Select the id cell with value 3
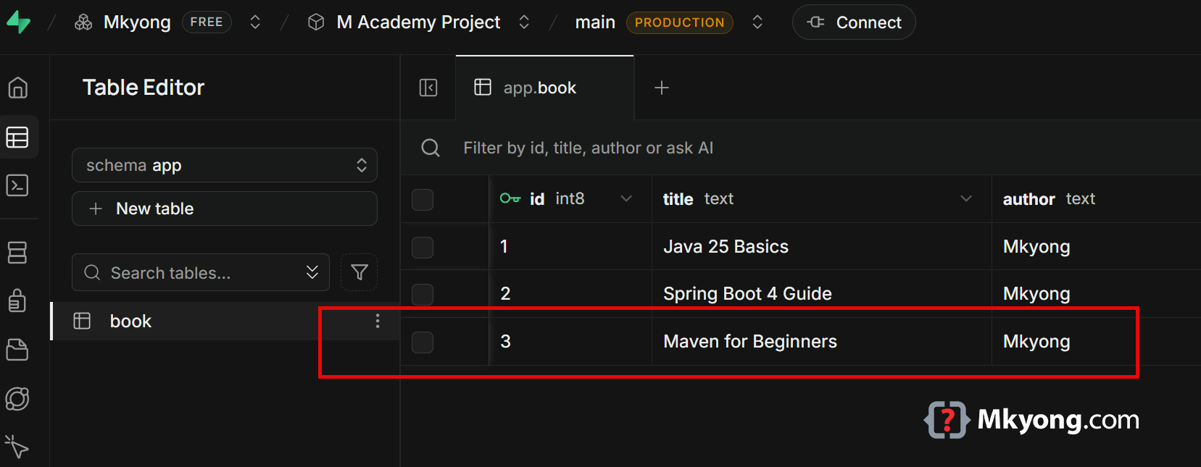The height and width of the screenshot is (467, 1201). pos(570,342)
